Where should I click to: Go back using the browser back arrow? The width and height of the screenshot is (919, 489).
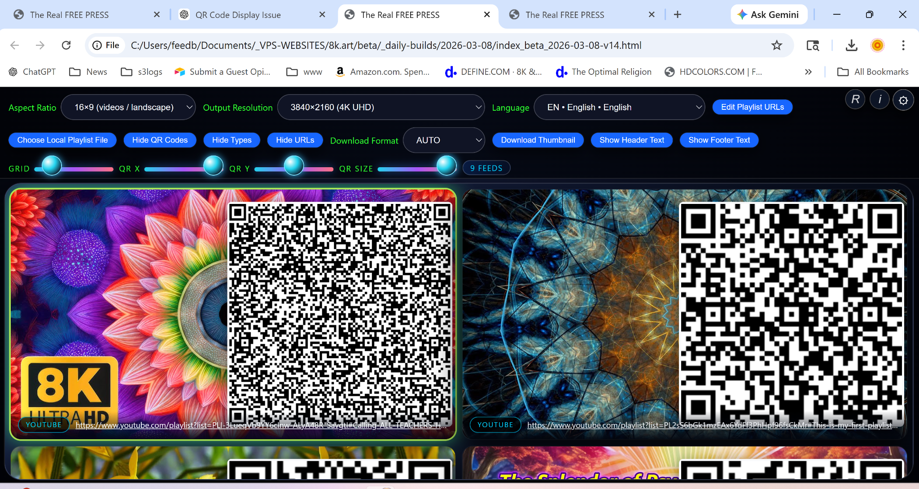[15, 45]
